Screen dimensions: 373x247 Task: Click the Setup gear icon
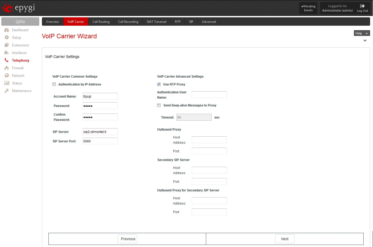(7, 37)
